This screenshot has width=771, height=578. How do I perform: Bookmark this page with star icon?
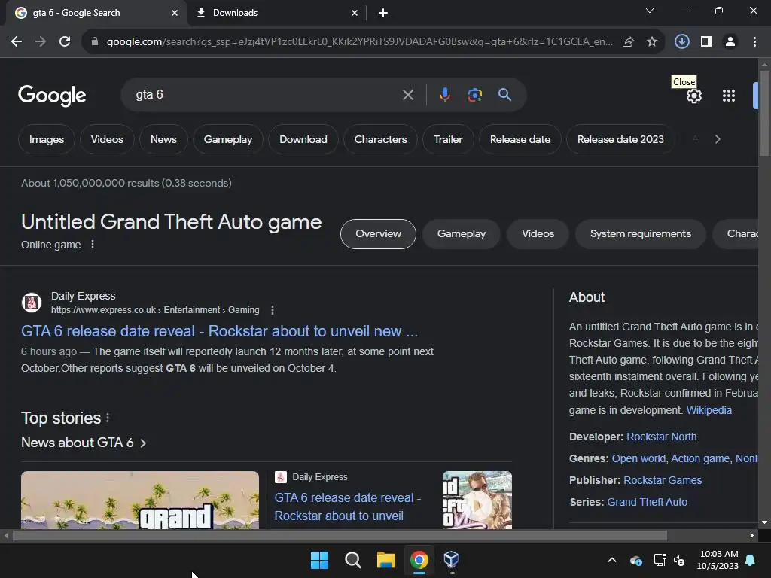(652, 42)
